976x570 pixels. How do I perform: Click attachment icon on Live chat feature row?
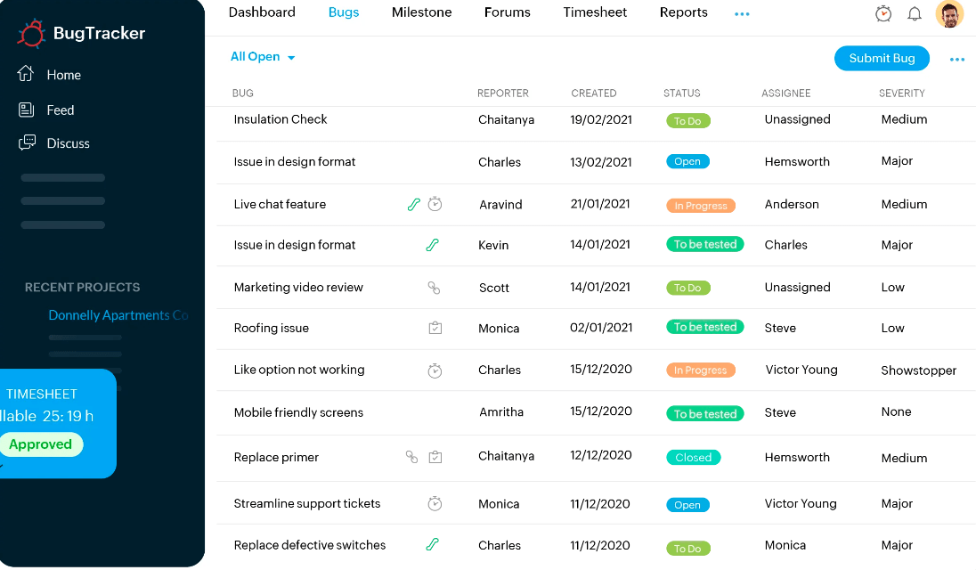[x=413, y=204]
